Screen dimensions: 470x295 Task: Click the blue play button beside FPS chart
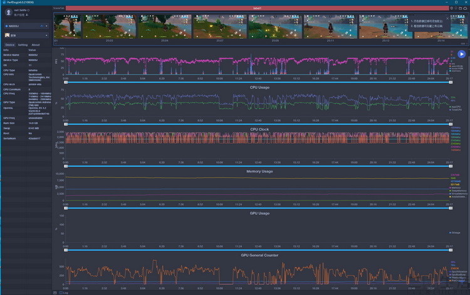461,54
